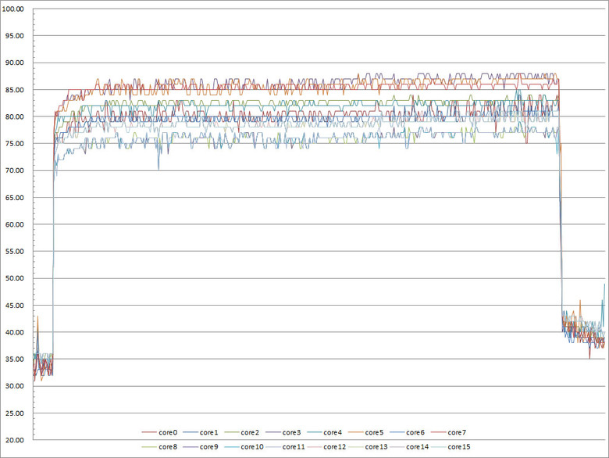Viewport: 609px width, 458px height.
Task: Select core5 in the chart legend
Action: coord(366,432)
